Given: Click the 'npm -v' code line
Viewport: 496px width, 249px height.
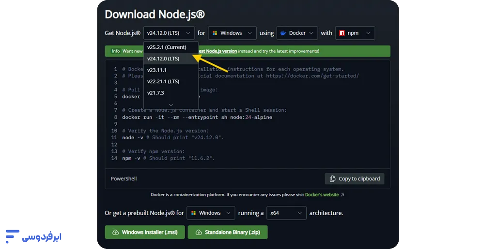Looking at the screenshot, I should click(169, 158).
